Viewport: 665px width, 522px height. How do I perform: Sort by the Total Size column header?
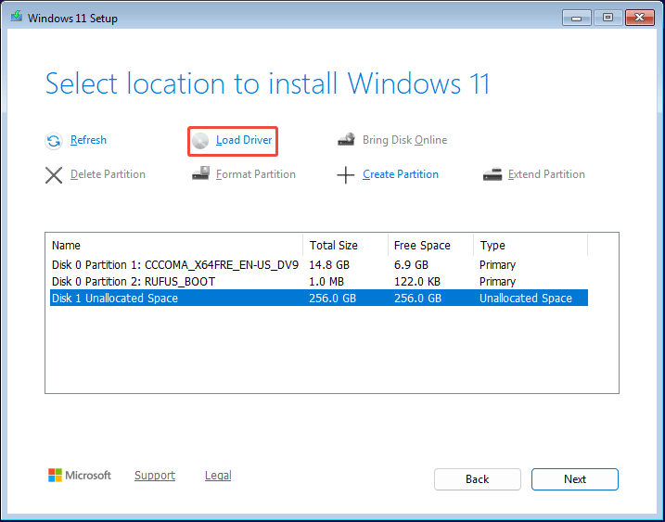click(346, 246)
